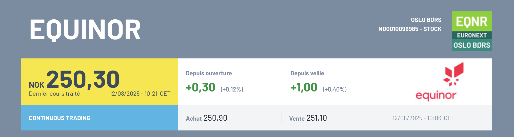The width and height of the screenshot is (514, 137).
Task: Click the red equinor wordmark text
Action: [x=436, y=96]
